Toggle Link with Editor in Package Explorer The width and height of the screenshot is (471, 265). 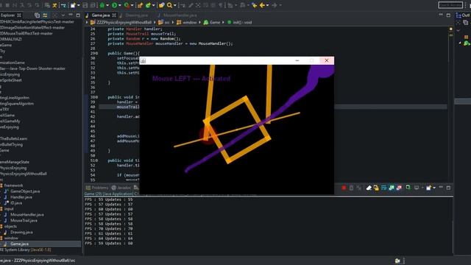45,15
